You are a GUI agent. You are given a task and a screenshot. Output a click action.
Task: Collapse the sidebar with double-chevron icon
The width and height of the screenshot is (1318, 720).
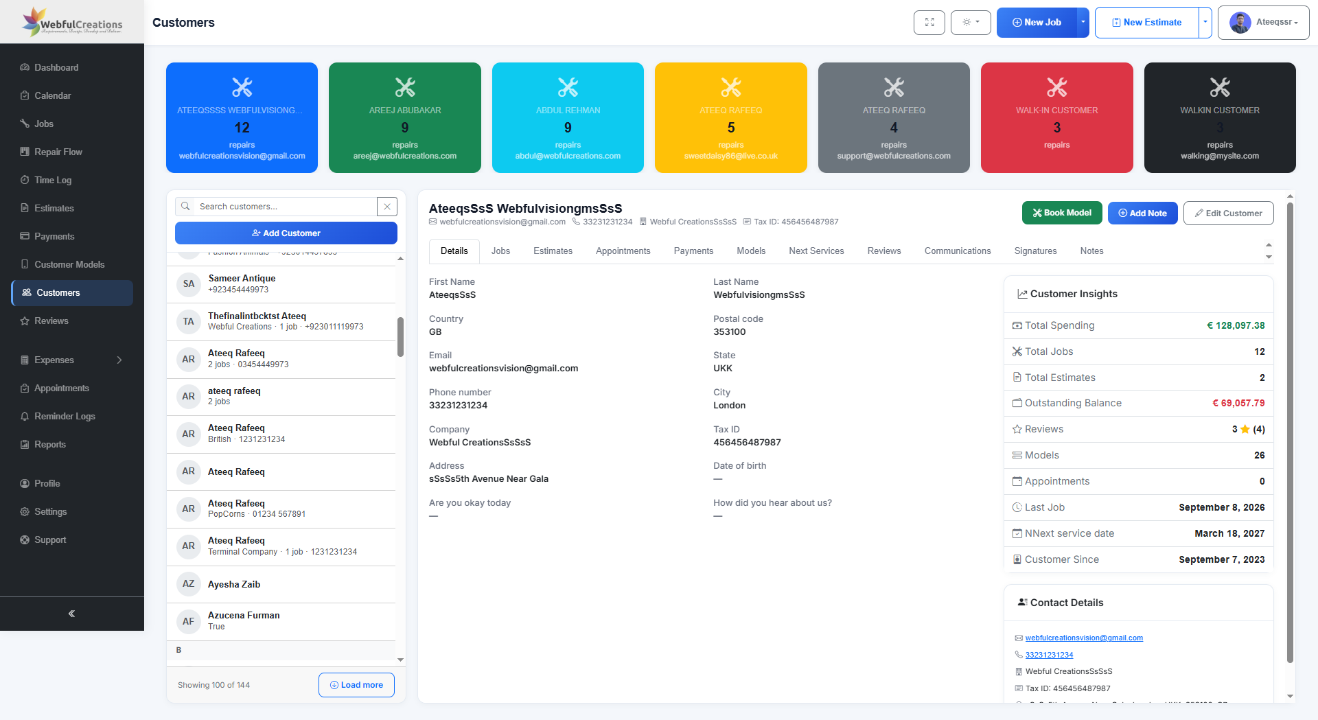(x=71, y=614)
